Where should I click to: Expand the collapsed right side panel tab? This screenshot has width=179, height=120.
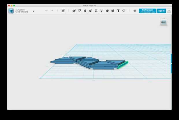(x=171, y=64)
